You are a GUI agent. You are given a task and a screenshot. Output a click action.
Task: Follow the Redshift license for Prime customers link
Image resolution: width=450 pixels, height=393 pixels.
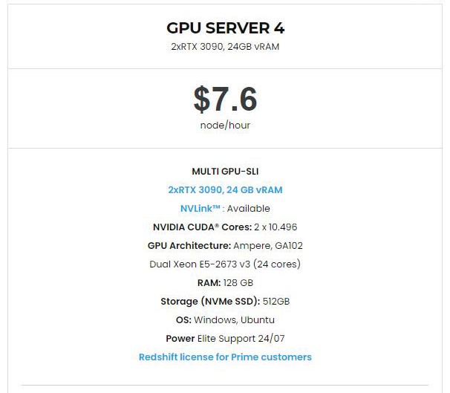[225, 357]
